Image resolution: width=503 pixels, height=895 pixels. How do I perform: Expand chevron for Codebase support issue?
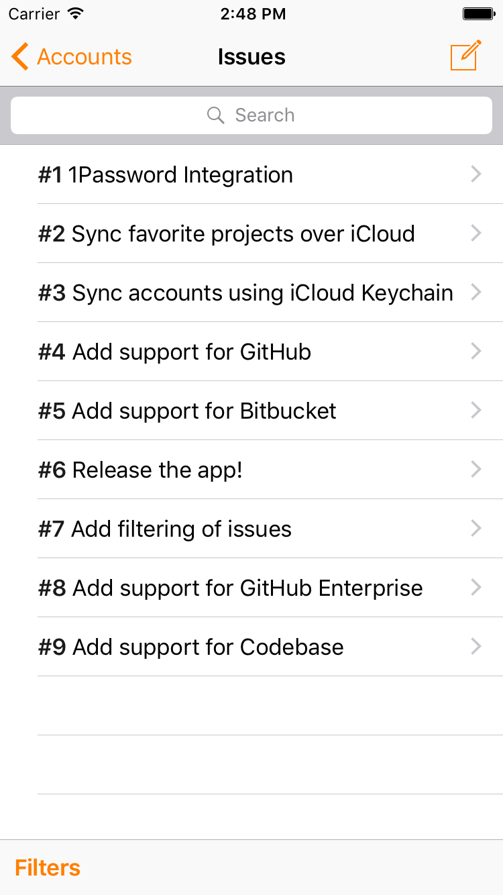tap(476, 647)
